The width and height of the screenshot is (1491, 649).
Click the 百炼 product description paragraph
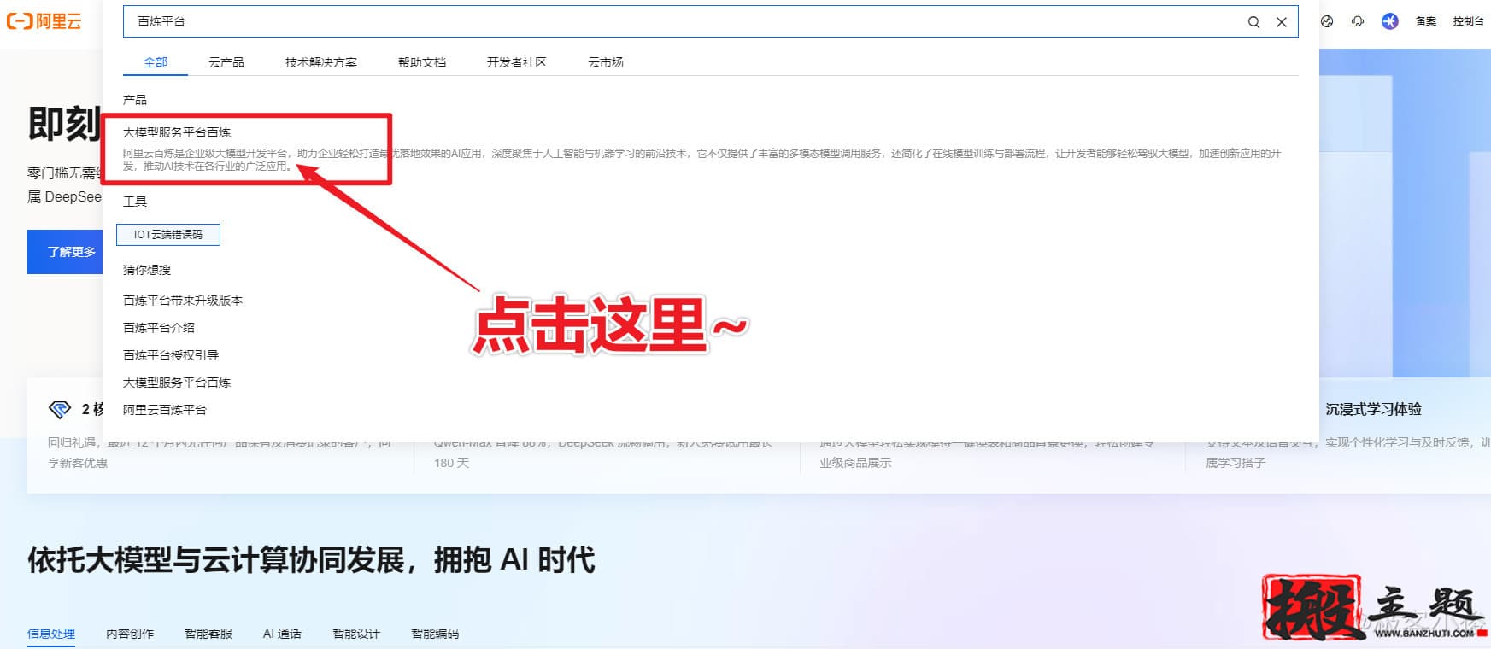(702, 160)
